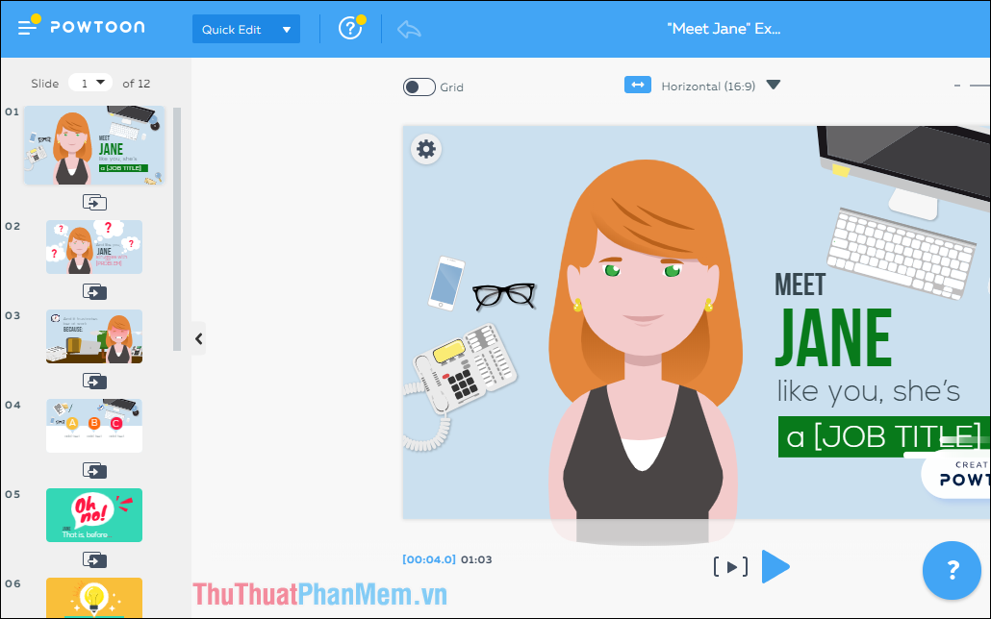This screenshot has height=619, width=991.
Task: Open the Powtoon hamburger menu
Action: coord(26,26)
